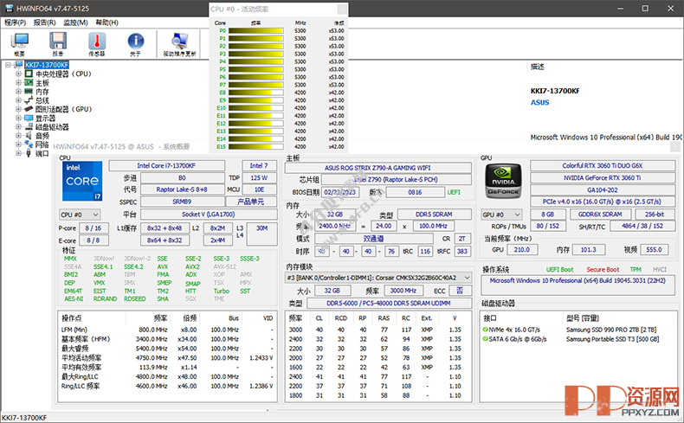The height and width of the screenshot is (423, 684).
Task: Click the Colorful RTX 3060 Ti DUO G6X field
Action: (602, 165)
